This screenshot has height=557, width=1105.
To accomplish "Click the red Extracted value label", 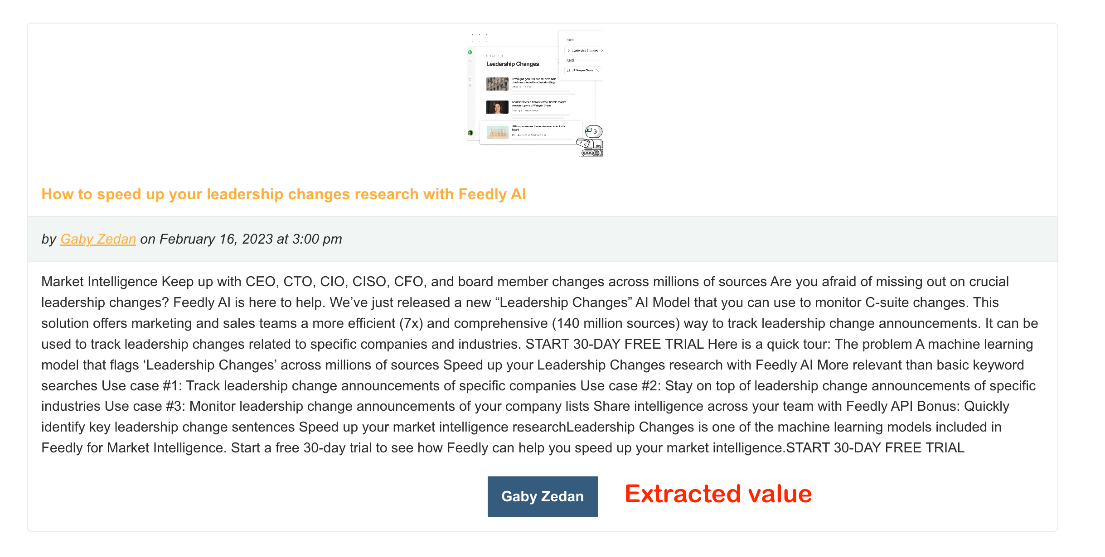I will pos(718,494).
